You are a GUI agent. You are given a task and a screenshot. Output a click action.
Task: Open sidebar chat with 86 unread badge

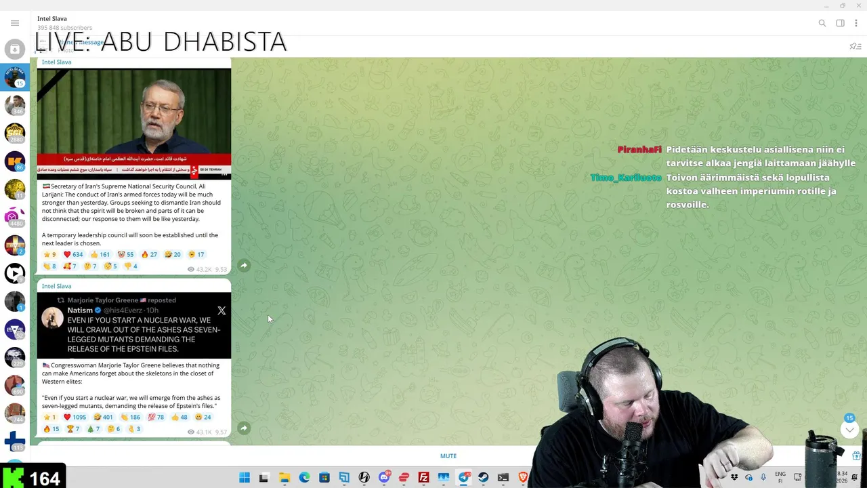pos(15,161)
